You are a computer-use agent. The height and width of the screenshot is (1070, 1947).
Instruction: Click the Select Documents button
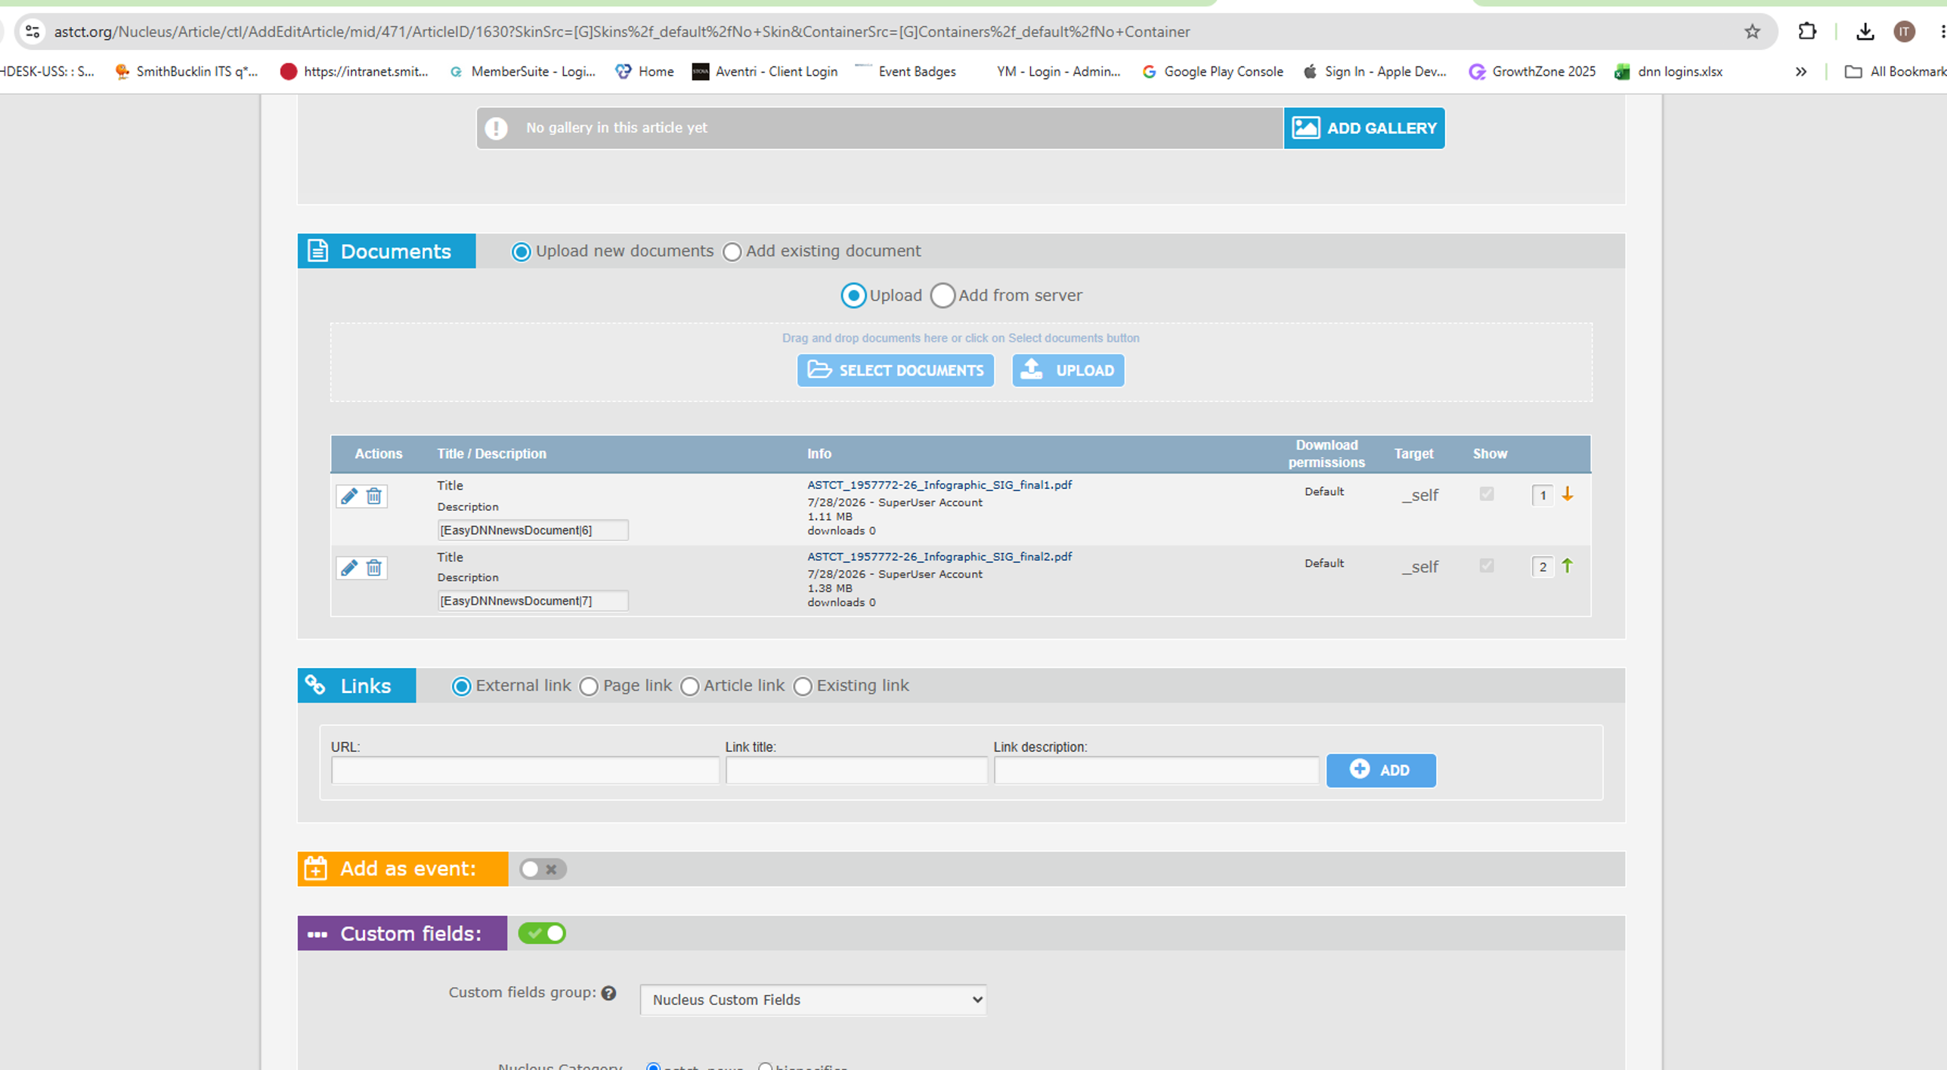895,370
